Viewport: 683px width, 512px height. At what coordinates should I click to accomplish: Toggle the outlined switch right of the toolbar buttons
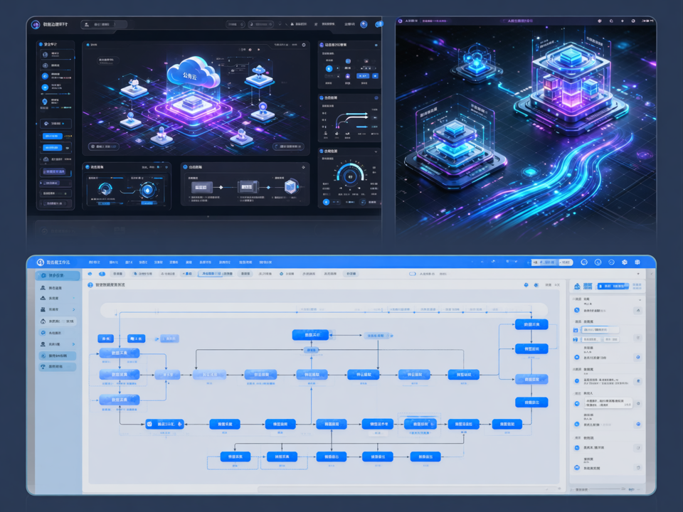pos(413,274)
